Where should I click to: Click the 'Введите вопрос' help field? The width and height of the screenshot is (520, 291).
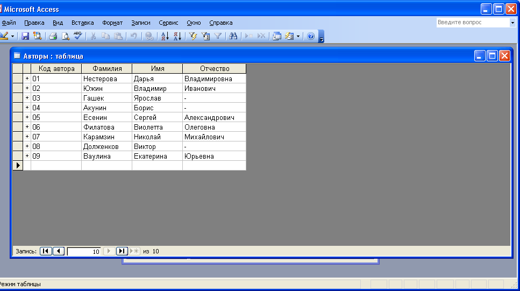pos(473,22)
